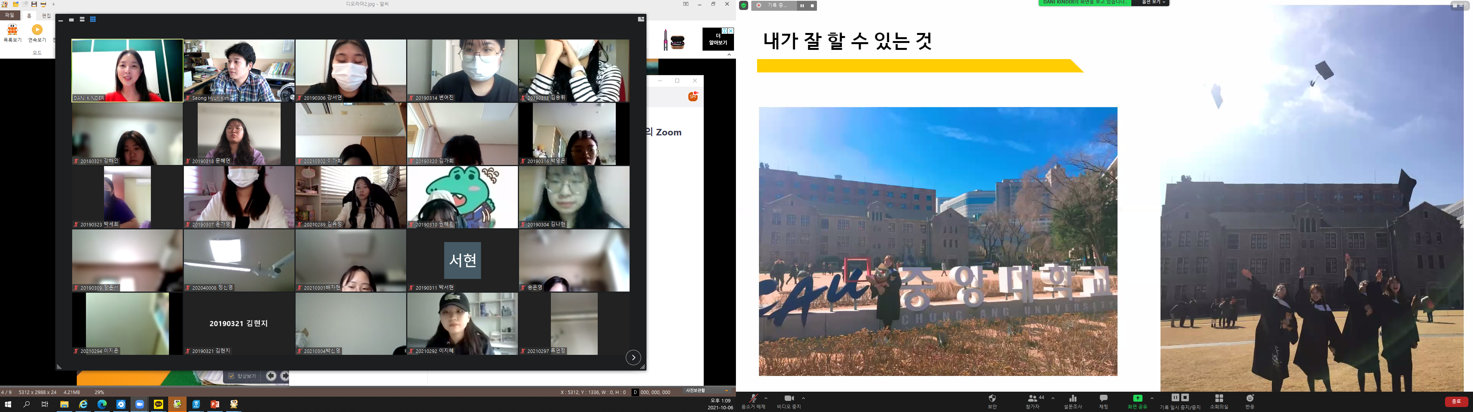Switch to gallery grid view icon
Image resolution: width=1473 pixels, height=412 pixels.
[93, 20]
